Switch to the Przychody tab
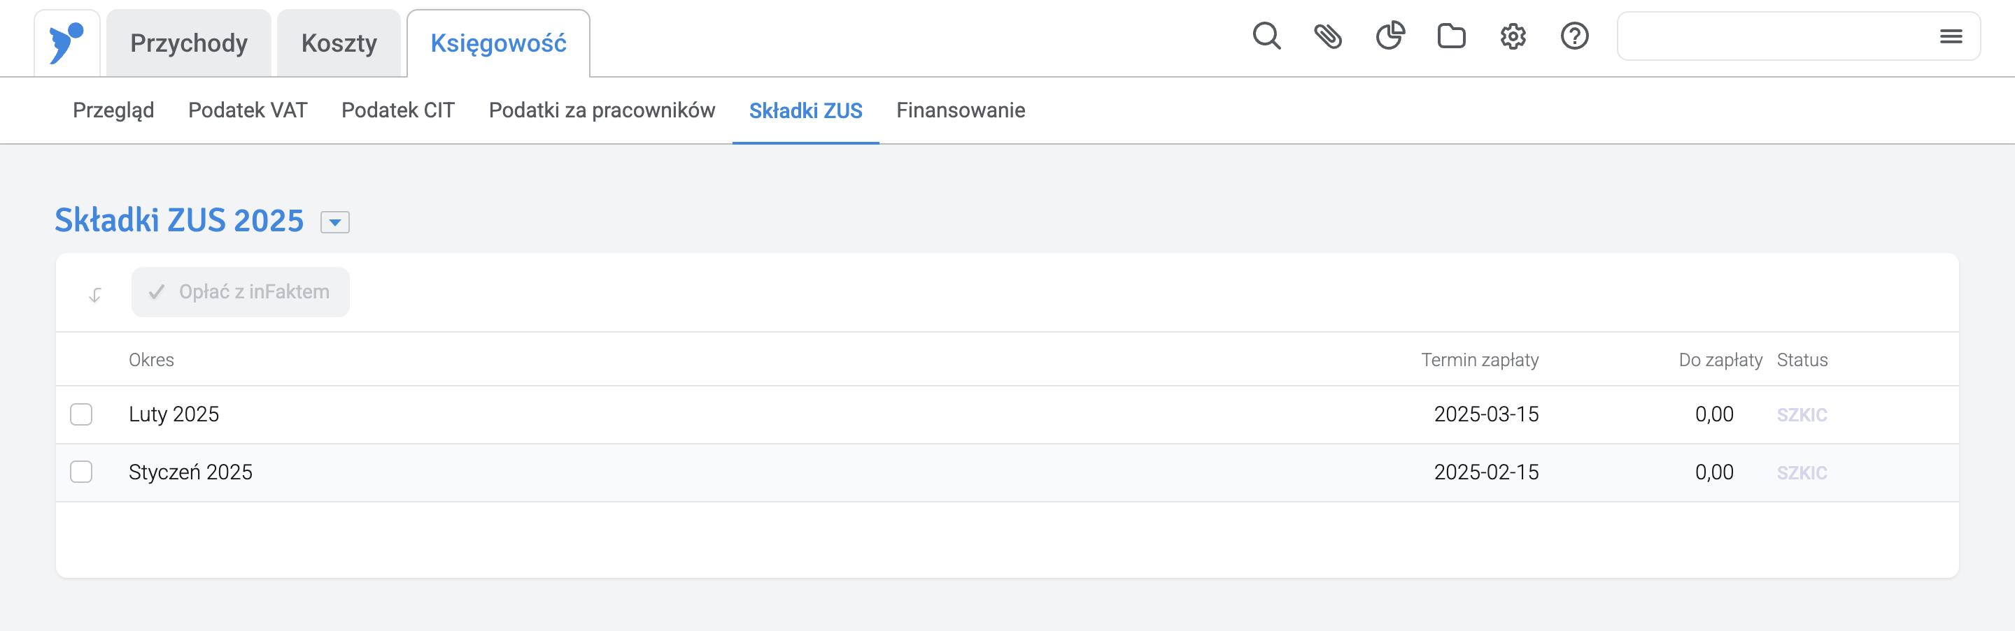The height and width of the screenshot is (631, 2015). coord(188,43)
